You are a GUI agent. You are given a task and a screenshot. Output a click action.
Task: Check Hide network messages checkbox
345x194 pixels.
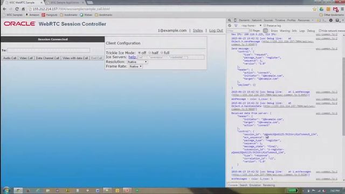pyautogui.click(x=320, y=31)
